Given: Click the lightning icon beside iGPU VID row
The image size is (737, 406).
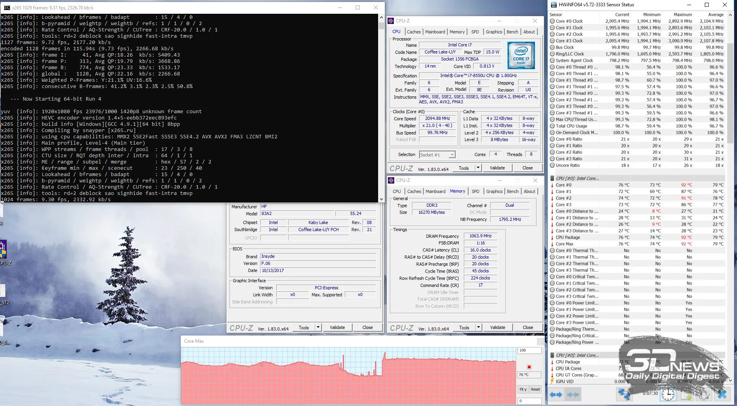Looking at the screenshot, I should tap(552, 382).
